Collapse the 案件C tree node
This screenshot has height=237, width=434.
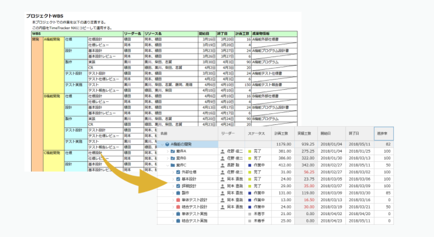click(x=168, y=165)
